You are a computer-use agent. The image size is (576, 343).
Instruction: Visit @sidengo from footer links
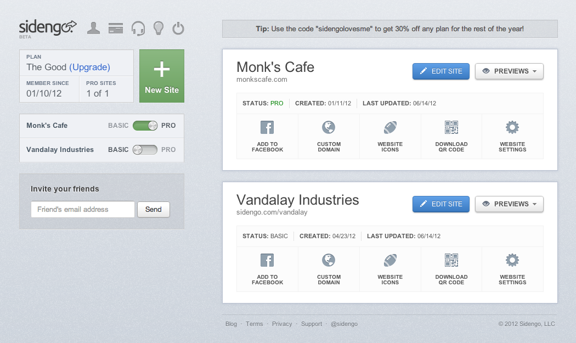point(344,324)
